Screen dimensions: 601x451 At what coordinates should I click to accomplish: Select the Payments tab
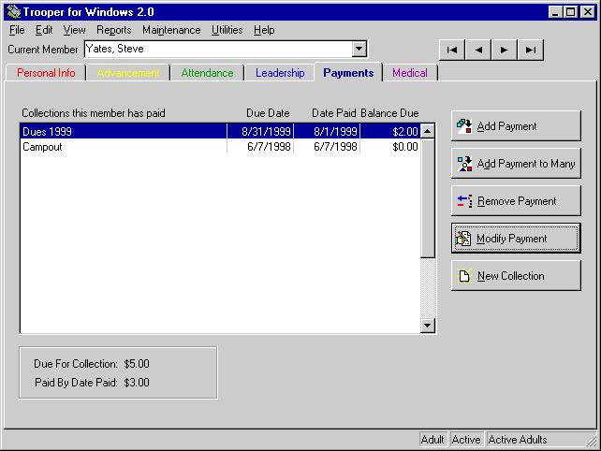(x=348, y=72)
